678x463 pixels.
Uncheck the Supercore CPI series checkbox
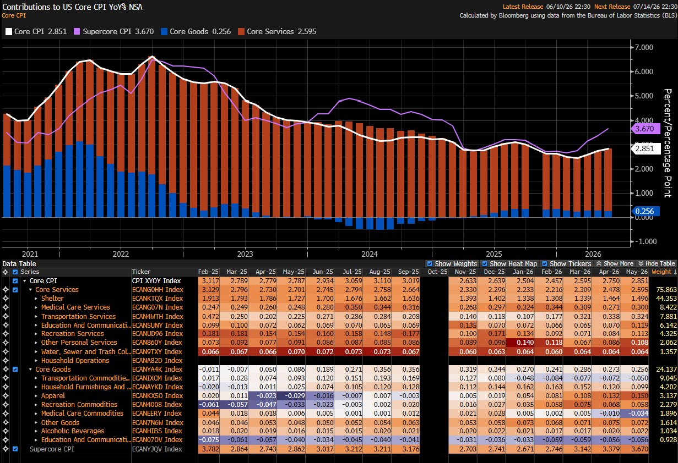click(x=15, y=449)
